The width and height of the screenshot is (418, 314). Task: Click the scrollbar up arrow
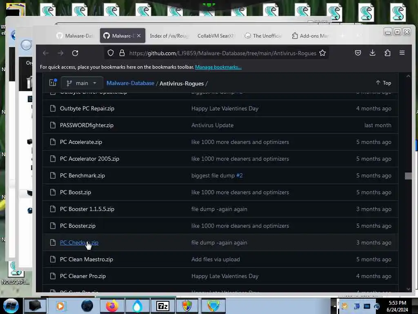408,76
